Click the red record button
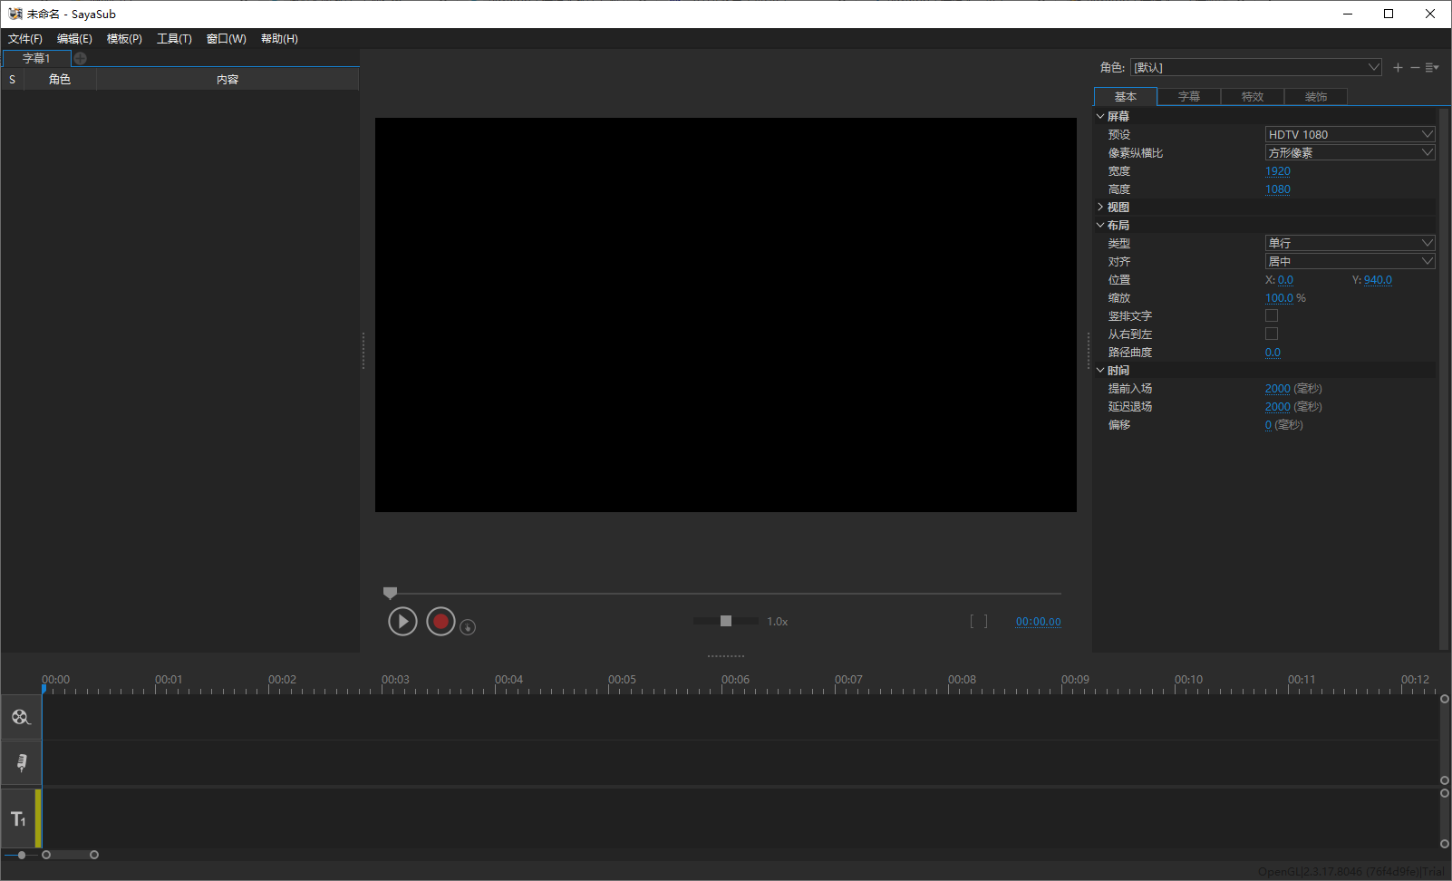 [x=440, y=622]
